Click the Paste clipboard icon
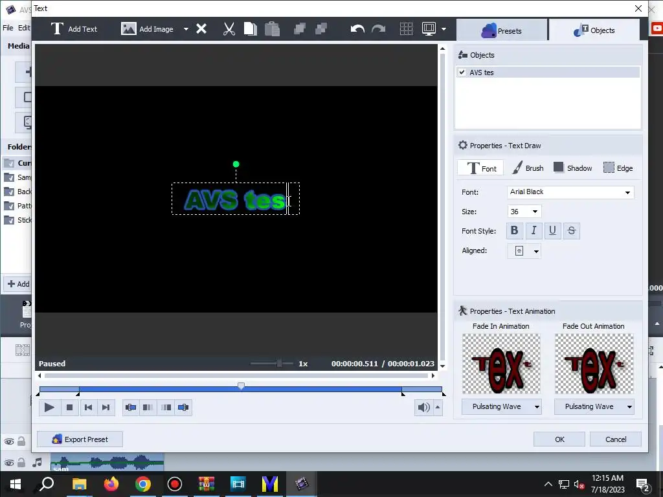Screen dimensions: 663x497 click(273, 28)
